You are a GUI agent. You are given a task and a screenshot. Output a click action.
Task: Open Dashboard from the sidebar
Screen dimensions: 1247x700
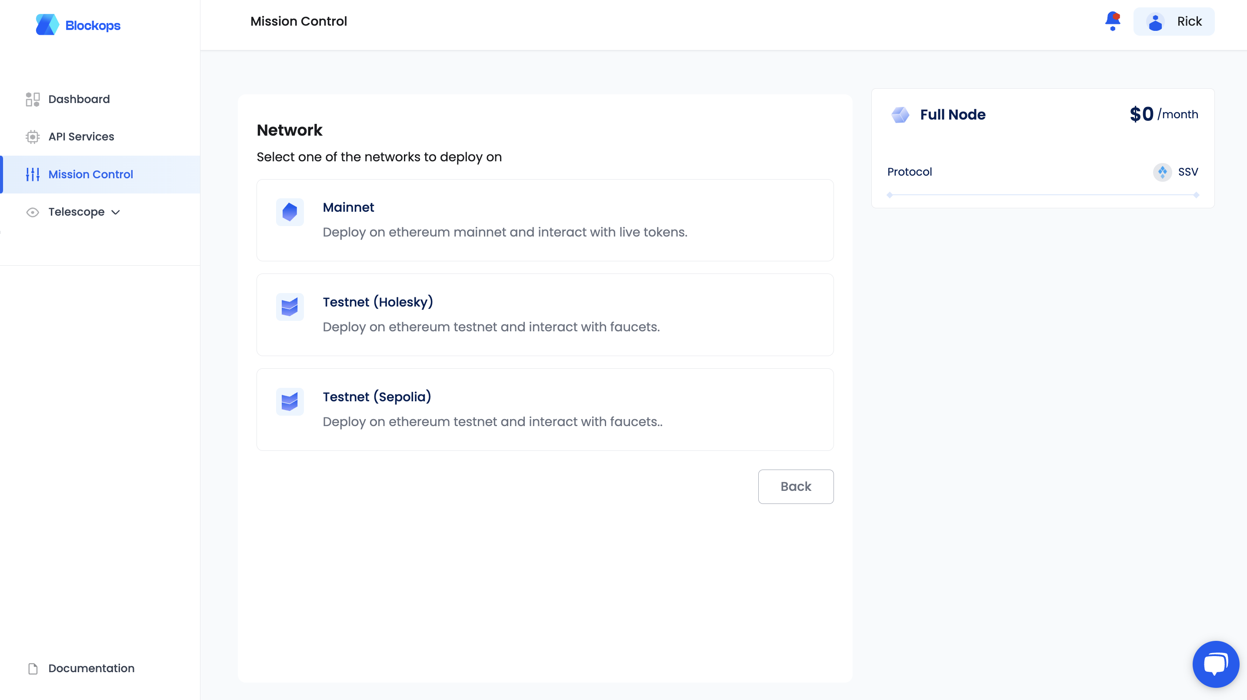(100, 99)
